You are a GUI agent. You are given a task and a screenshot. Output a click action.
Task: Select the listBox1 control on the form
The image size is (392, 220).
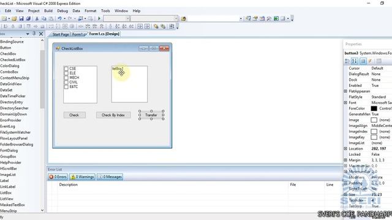(x=129, y=84)
